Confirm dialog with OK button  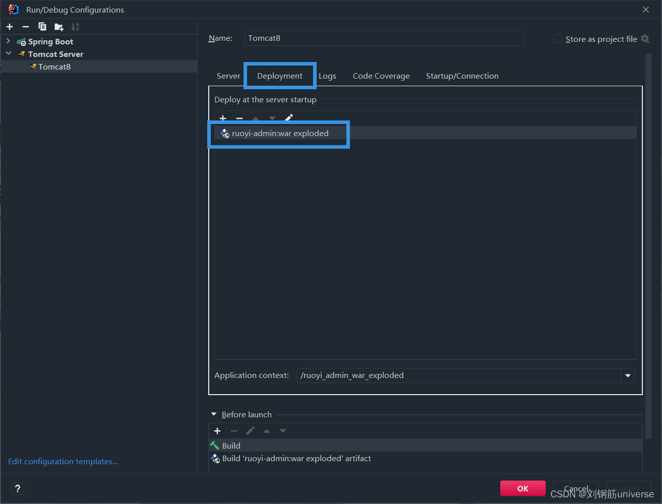(x=523, y=488)
